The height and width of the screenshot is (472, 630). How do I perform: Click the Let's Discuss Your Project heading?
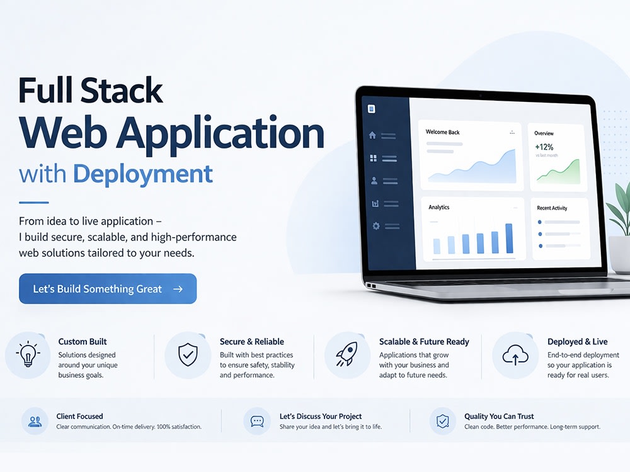tap(321, 416)
